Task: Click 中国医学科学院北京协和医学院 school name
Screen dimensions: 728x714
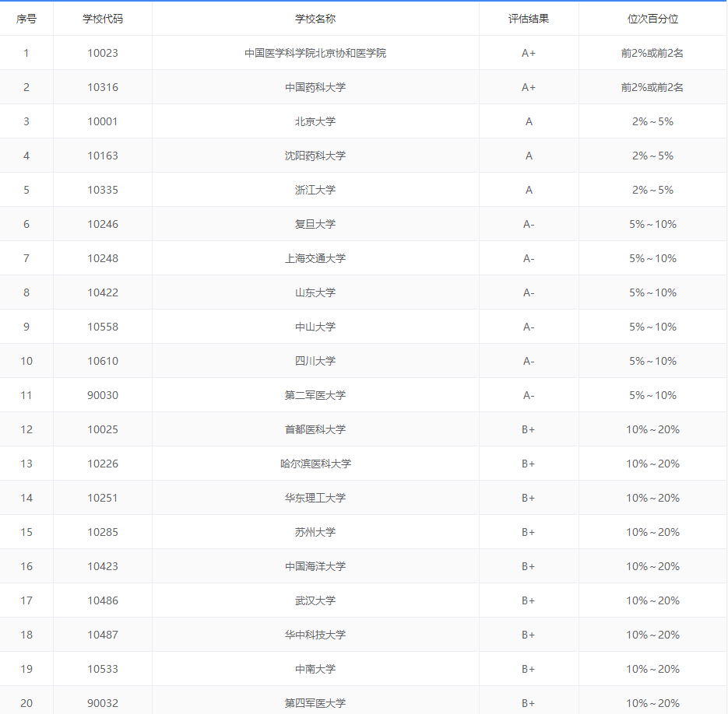Action: click(315, 53)
